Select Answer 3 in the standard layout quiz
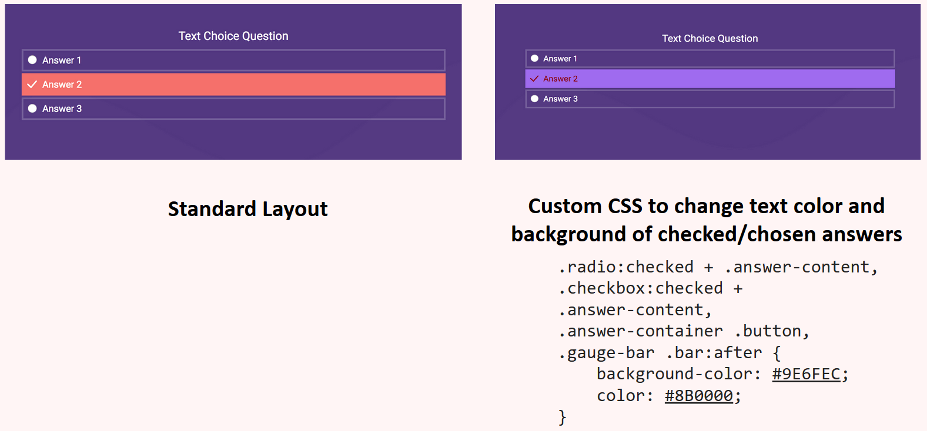The width and height of the screenshot is (927, 431). click(x=233, y=108)
